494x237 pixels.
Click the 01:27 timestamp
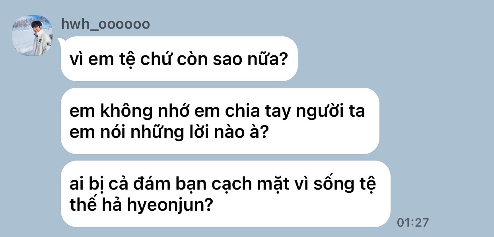click(x=413, y=222)
